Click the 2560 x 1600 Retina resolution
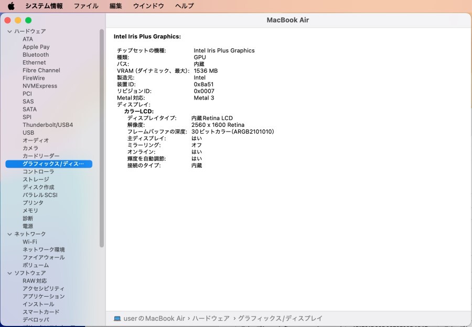The height and width of the screenshot is (327, 472). 218,125
